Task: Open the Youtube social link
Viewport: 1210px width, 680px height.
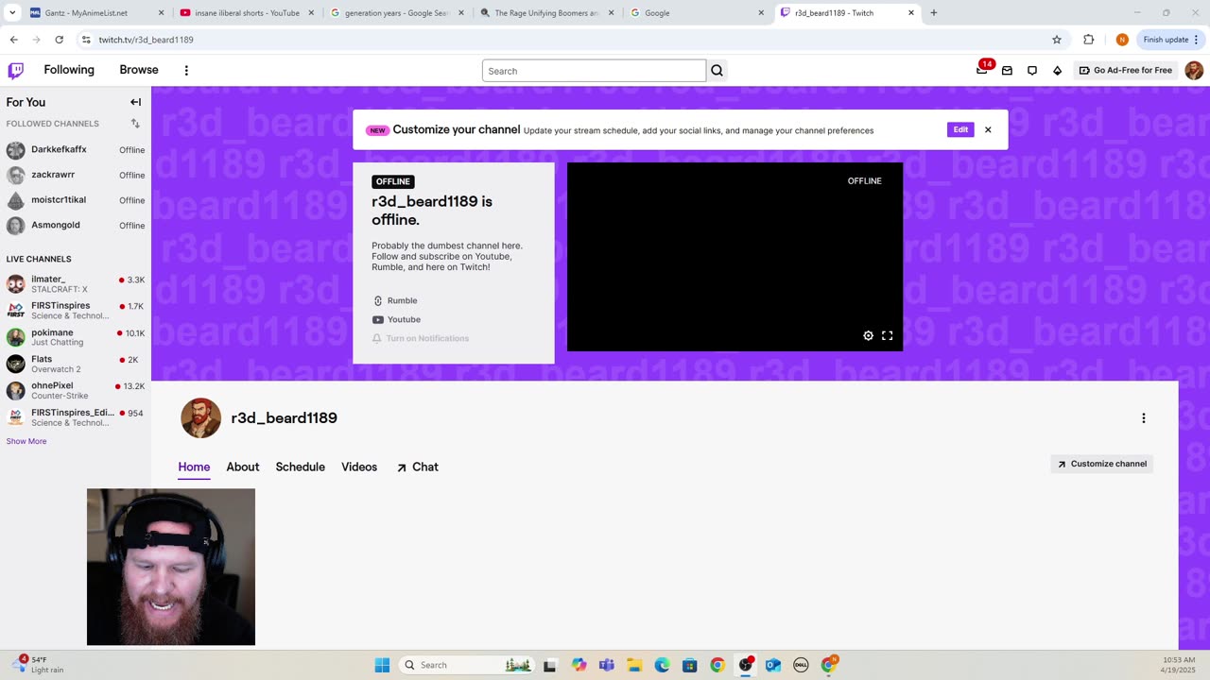Action: [396, 319]
